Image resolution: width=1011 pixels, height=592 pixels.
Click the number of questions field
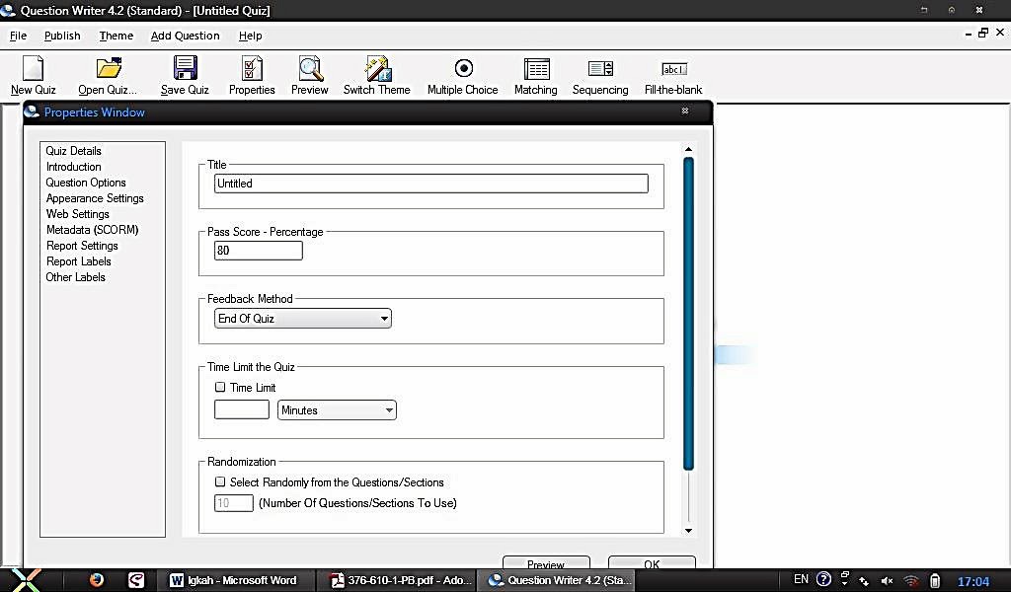pyautogui.click(x=233, y=503)
